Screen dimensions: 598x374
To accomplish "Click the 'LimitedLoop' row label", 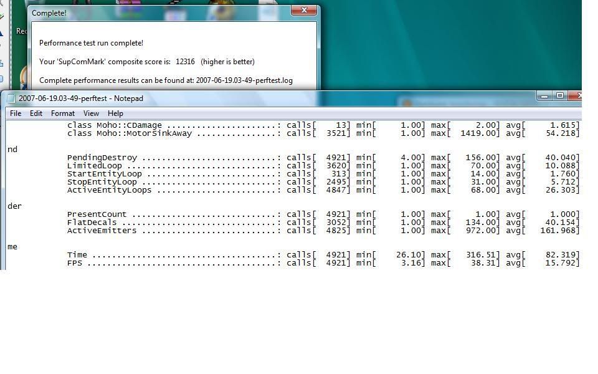I will (x=95, y=166).
